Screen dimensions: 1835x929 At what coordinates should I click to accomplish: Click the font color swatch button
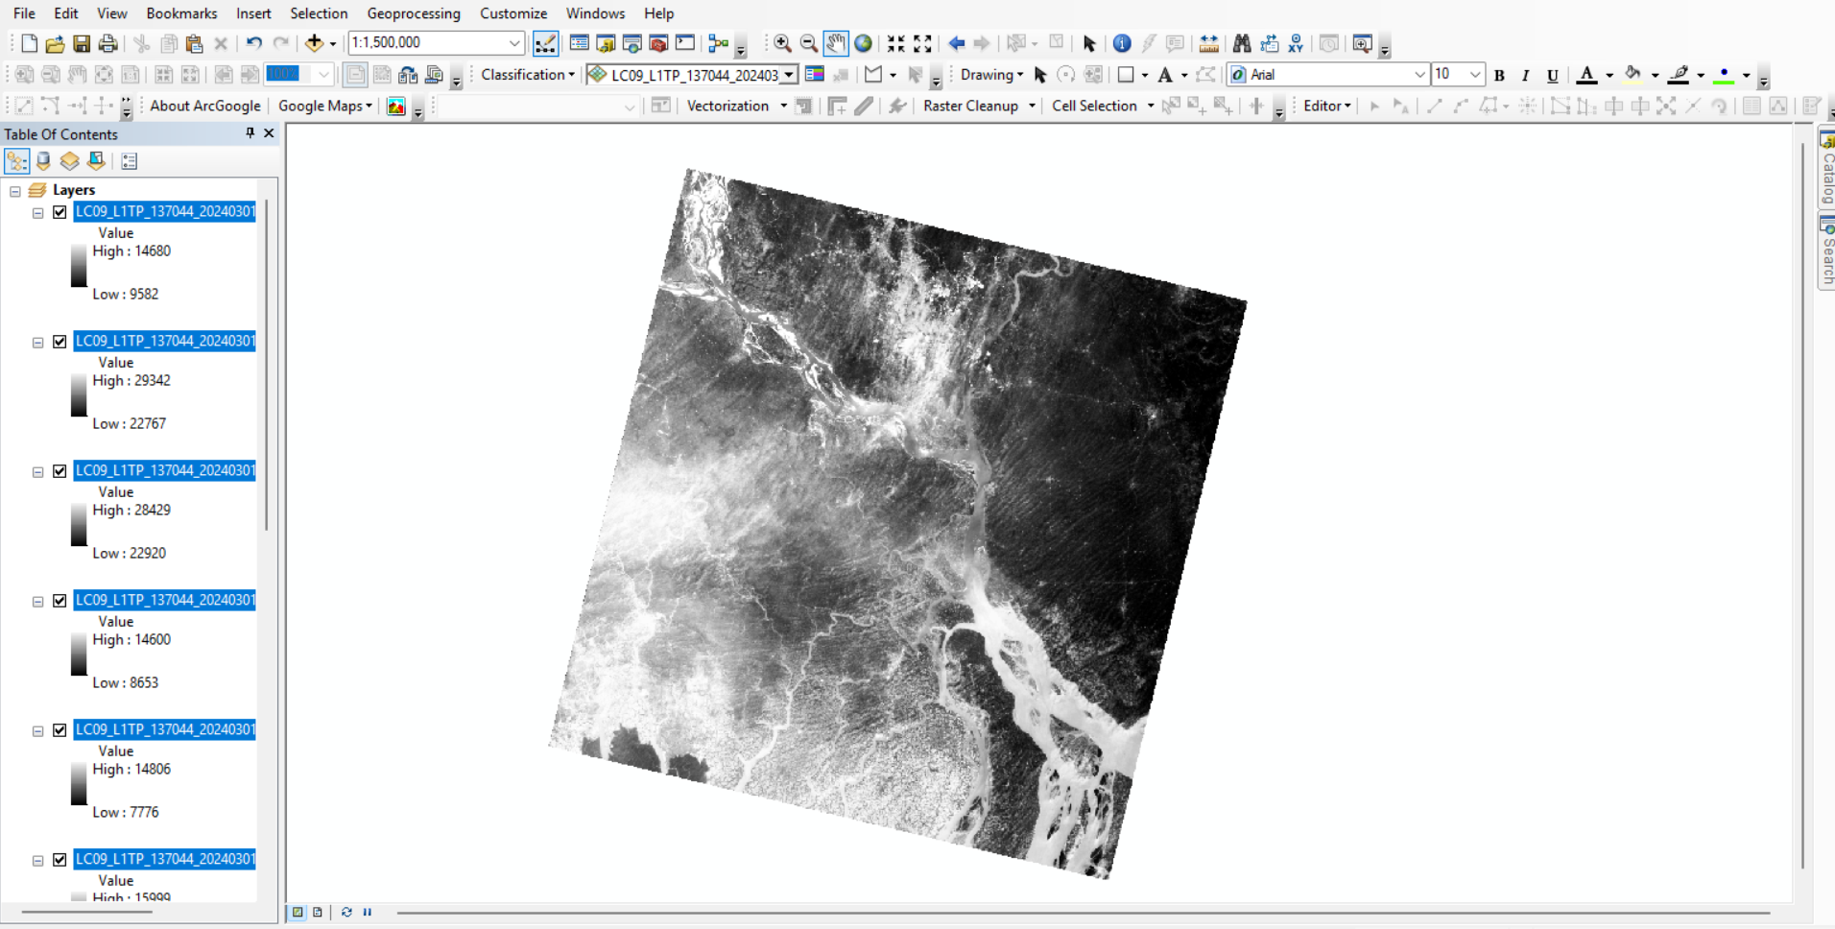pyautogui.click(x=1587, y=75)
